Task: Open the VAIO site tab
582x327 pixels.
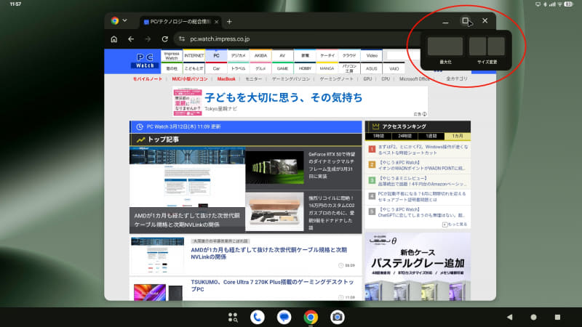Action: 394,68
